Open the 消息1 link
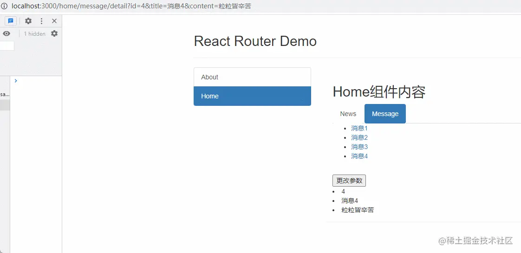The height and width of the screenshot is (253, 521). point(359,128)
